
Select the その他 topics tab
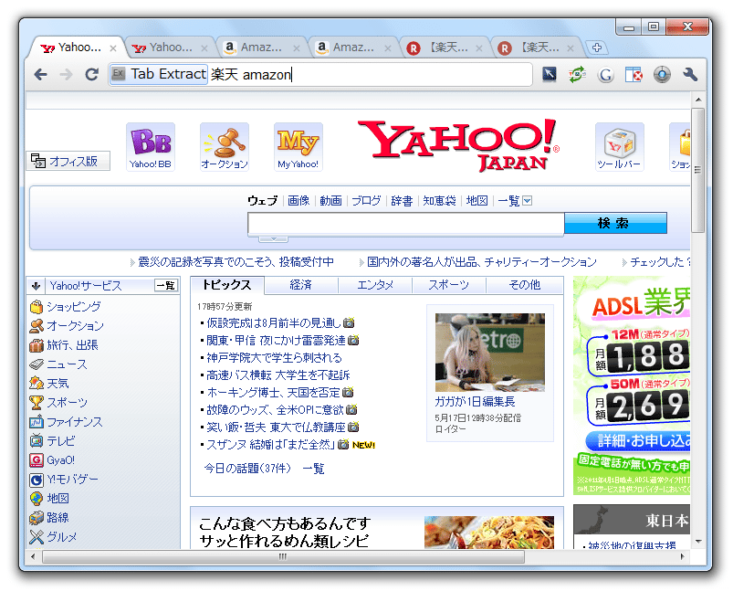point(525,284)
